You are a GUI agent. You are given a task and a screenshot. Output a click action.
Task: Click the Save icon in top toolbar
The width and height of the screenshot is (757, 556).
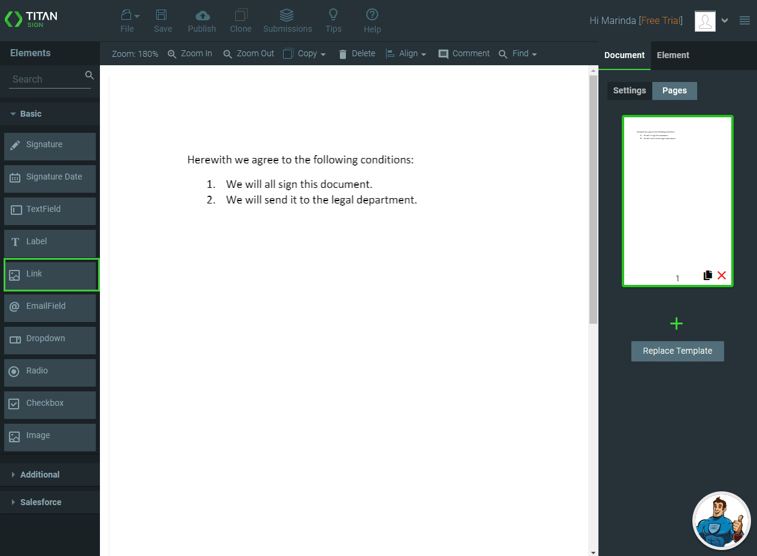(162, 16)
